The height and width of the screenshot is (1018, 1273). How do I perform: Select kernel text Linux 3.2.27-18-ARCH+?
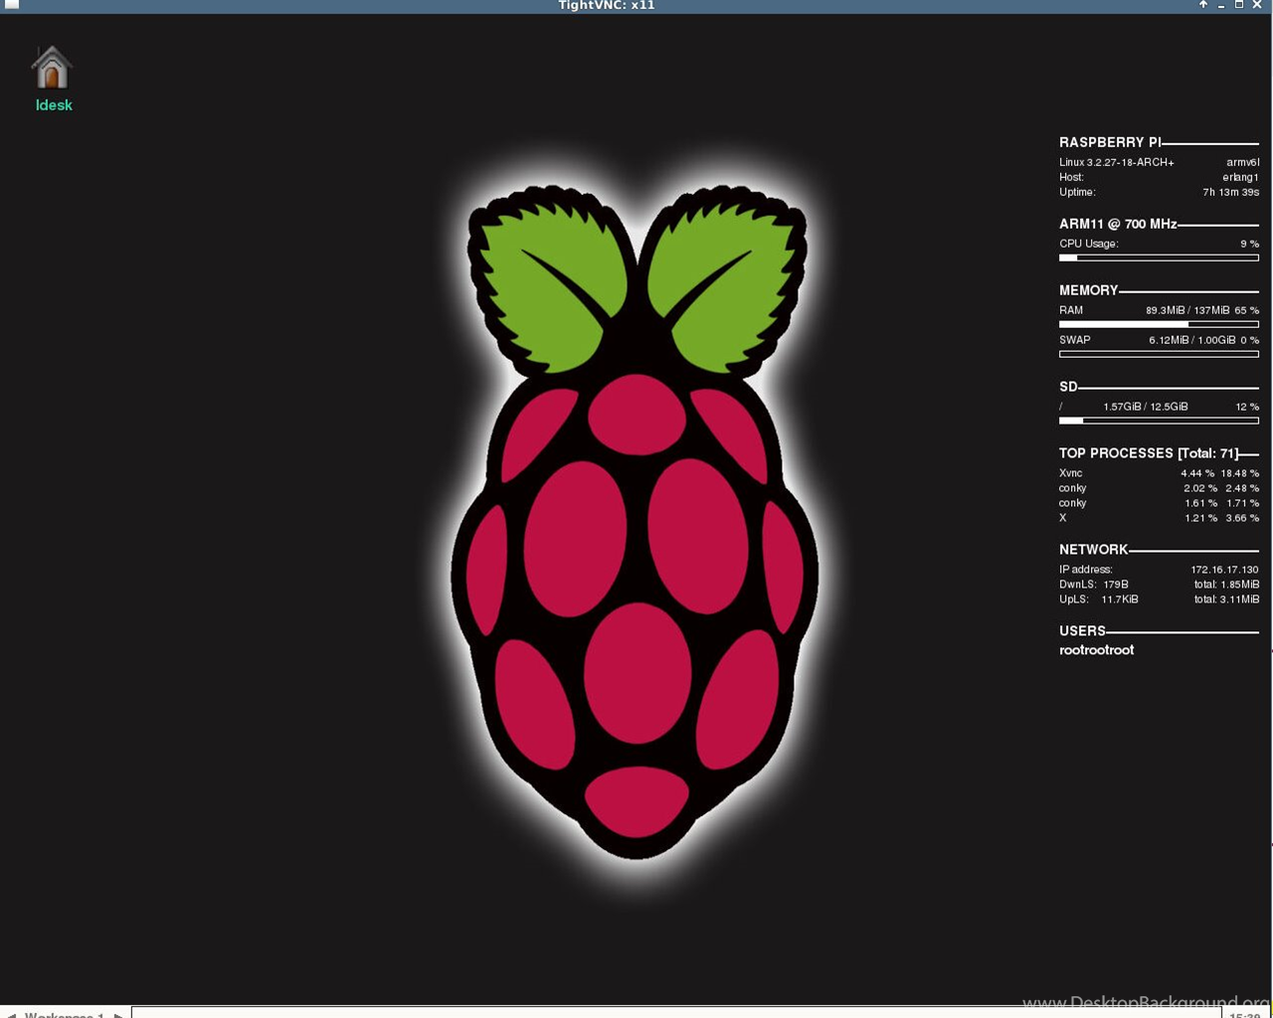tap(1117, 162)
